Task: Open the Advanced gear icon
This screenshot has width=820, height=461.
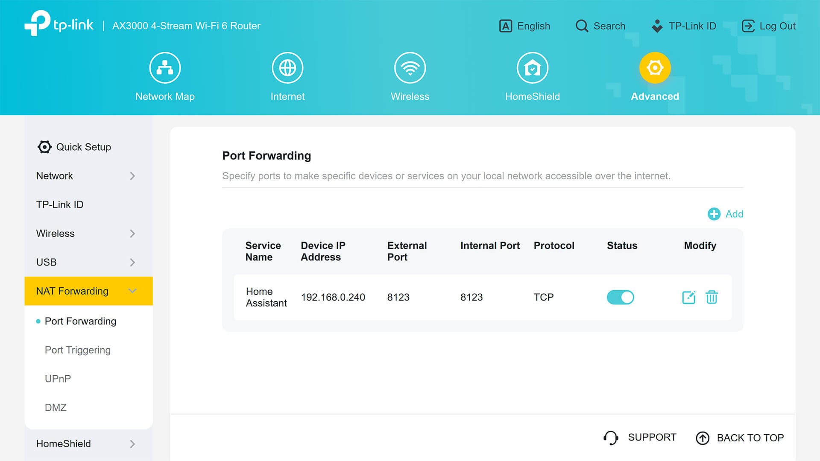Action: pos(655,67)
